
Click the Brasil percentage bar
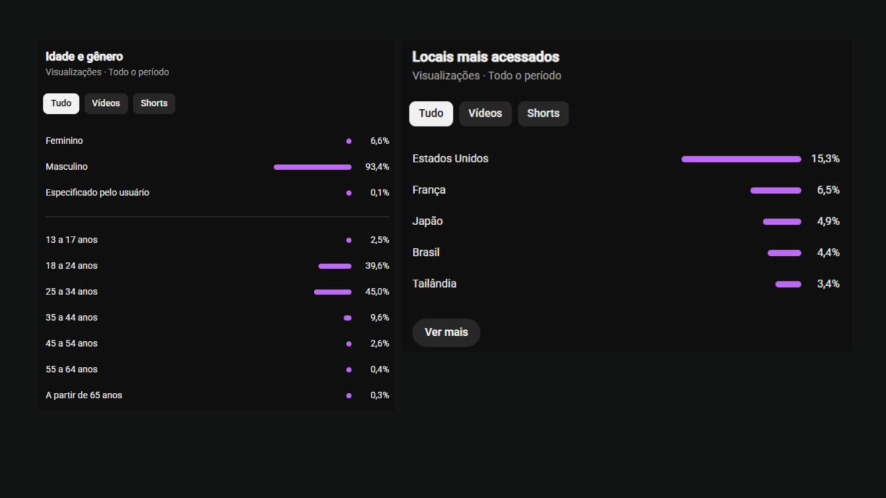[x=784, y=253]
